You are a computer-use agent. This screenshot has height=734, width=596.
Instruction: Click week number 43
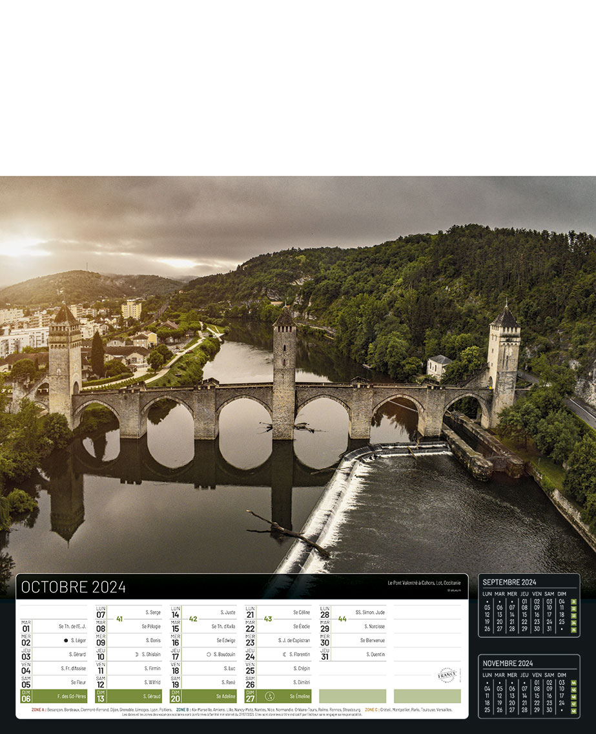[268, 619]
